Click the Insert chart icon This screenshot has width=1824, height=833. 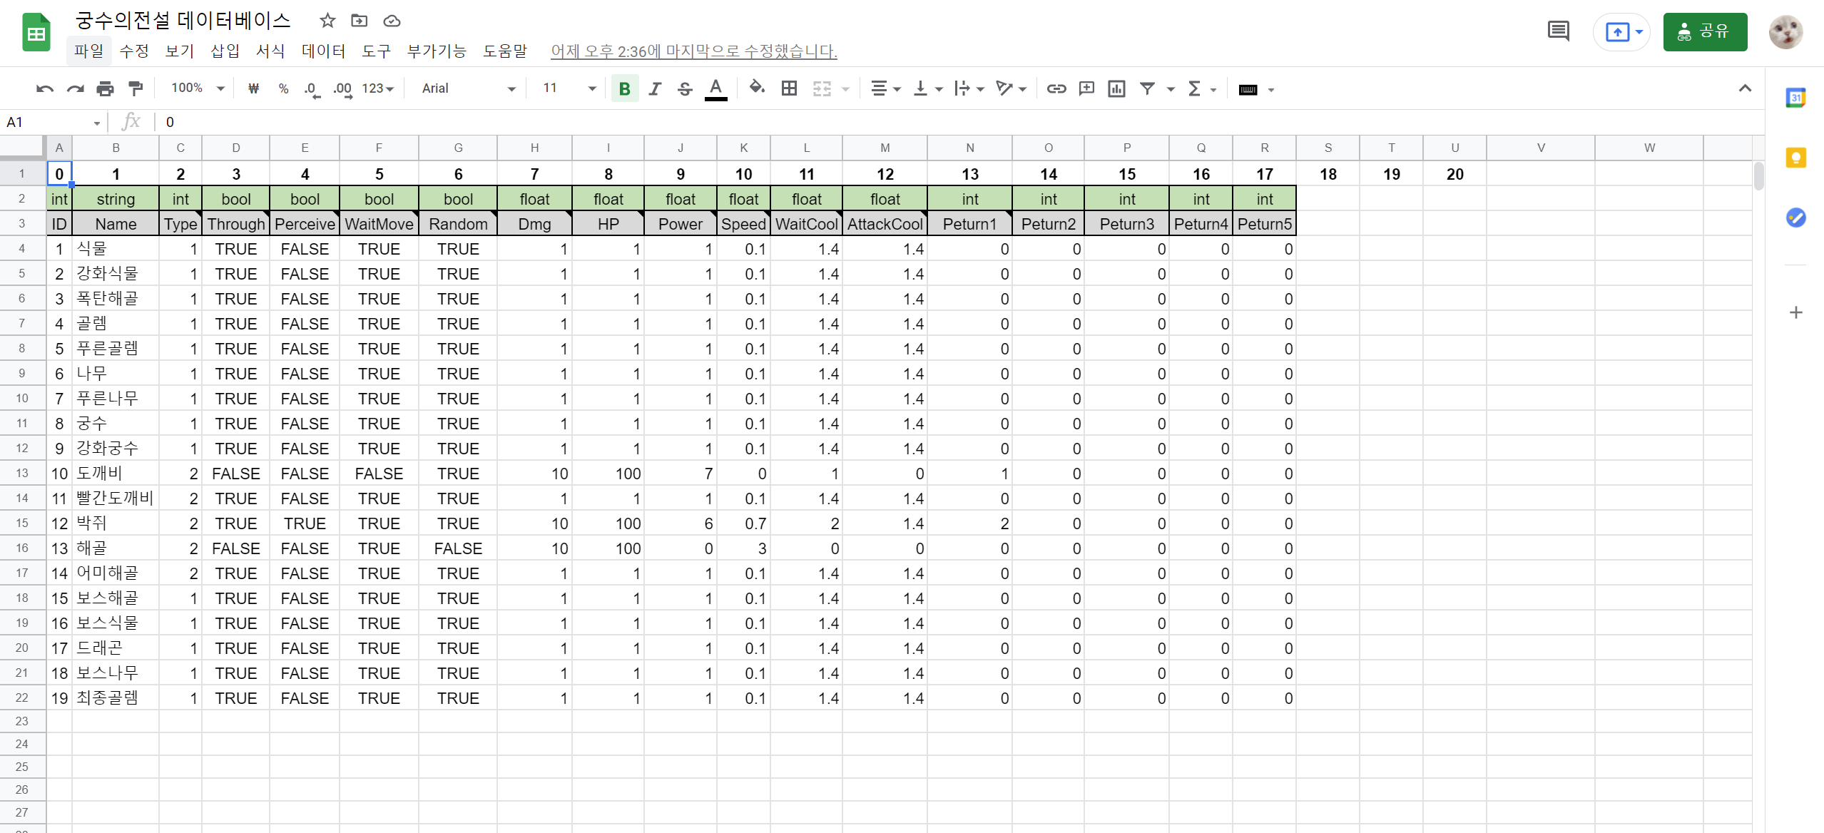[x=1116, y=88]
